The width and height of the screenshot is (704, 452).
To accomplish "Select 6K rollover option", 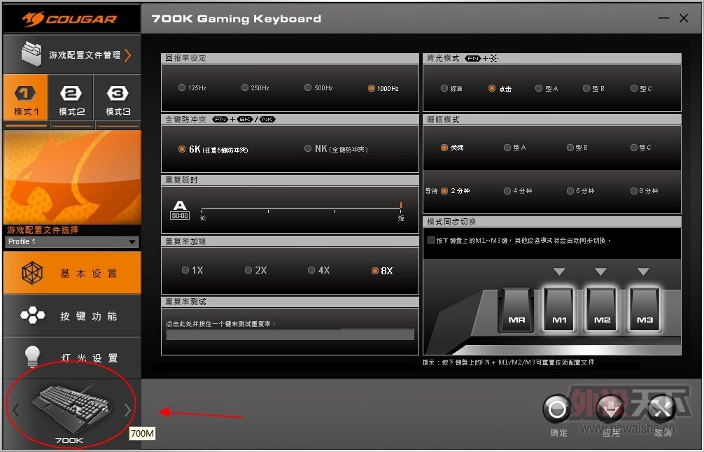I will point(213,149).
